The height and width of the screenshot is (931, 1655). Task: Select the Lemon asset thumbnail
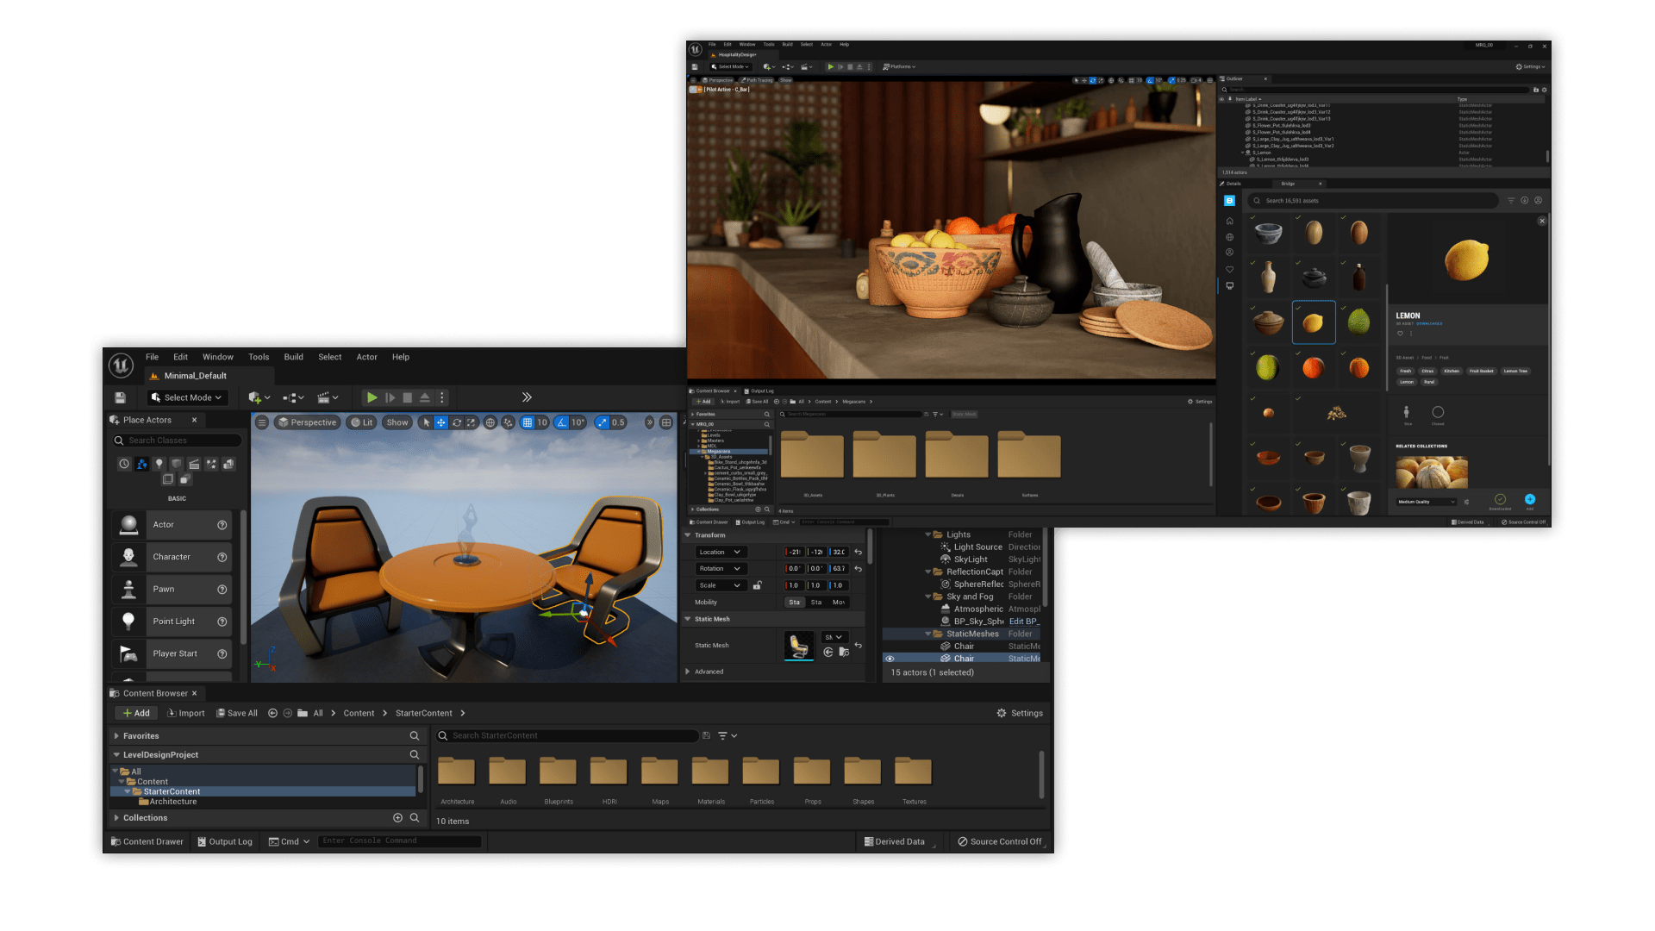(1313, 322)
